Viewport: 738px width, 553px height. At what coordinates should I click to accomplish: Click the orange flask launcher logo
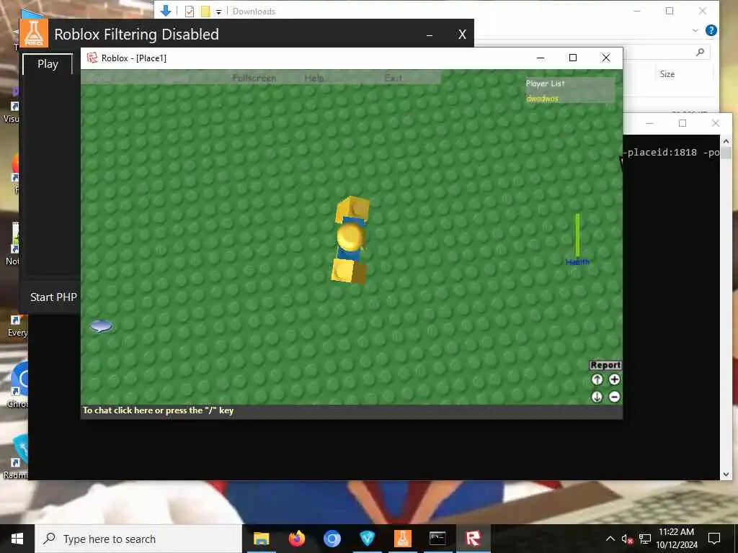[x=34, y=33]
